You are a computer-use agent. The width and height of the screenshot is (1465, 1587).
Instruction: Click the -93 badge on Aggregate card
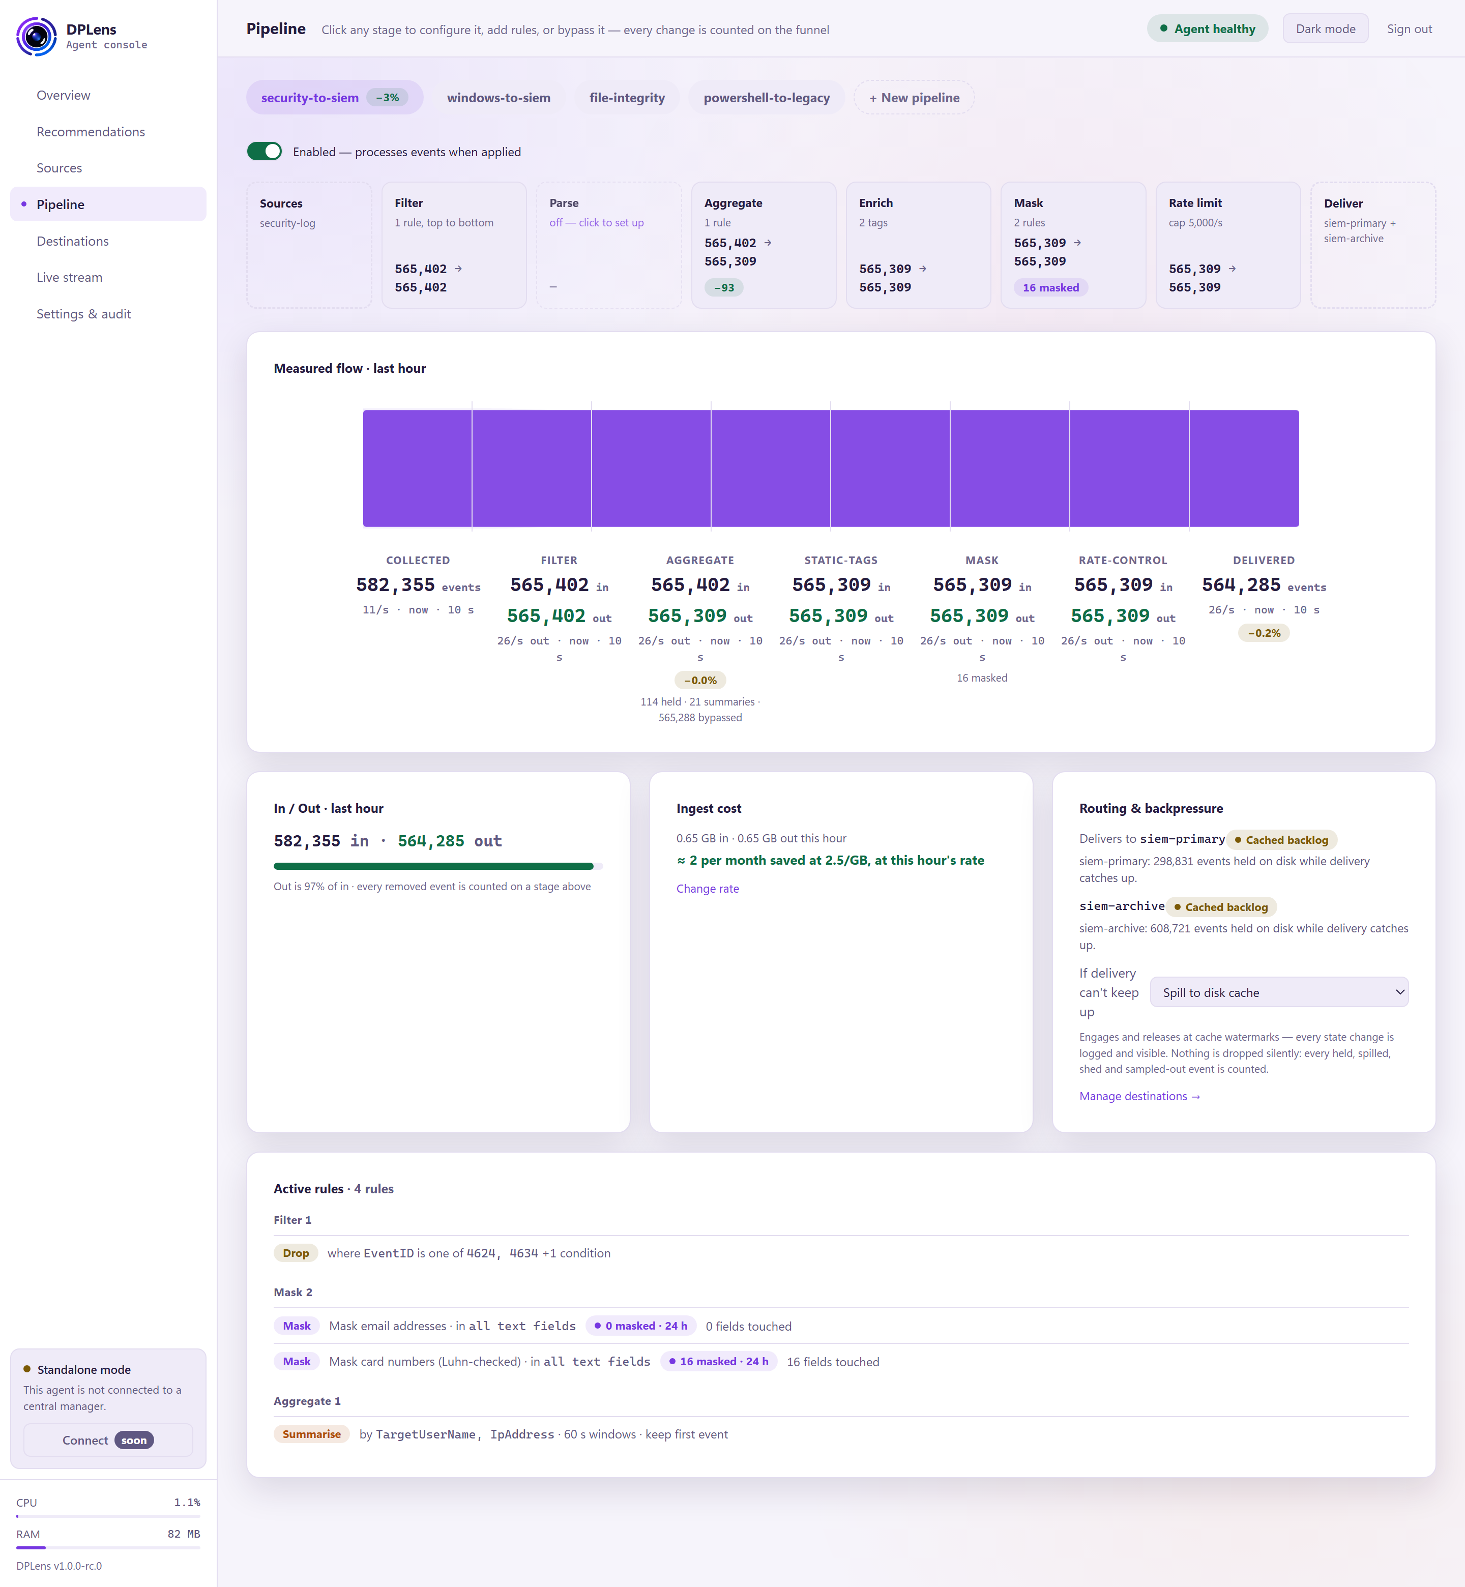(x=724, y=288)
